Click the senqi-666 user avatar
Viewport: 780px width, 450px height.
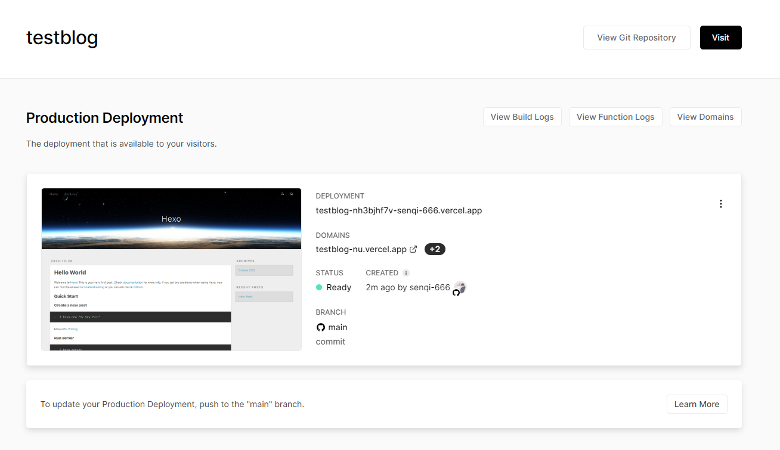coord(459,288)
